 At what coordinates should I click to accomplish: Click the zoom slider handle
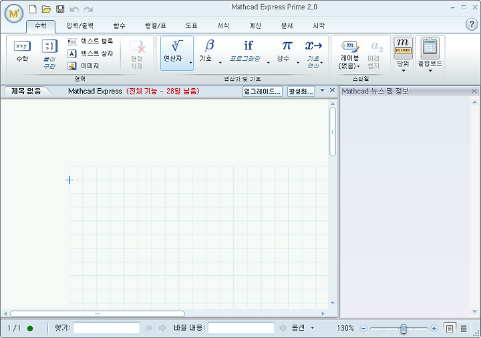pos(404,329)
